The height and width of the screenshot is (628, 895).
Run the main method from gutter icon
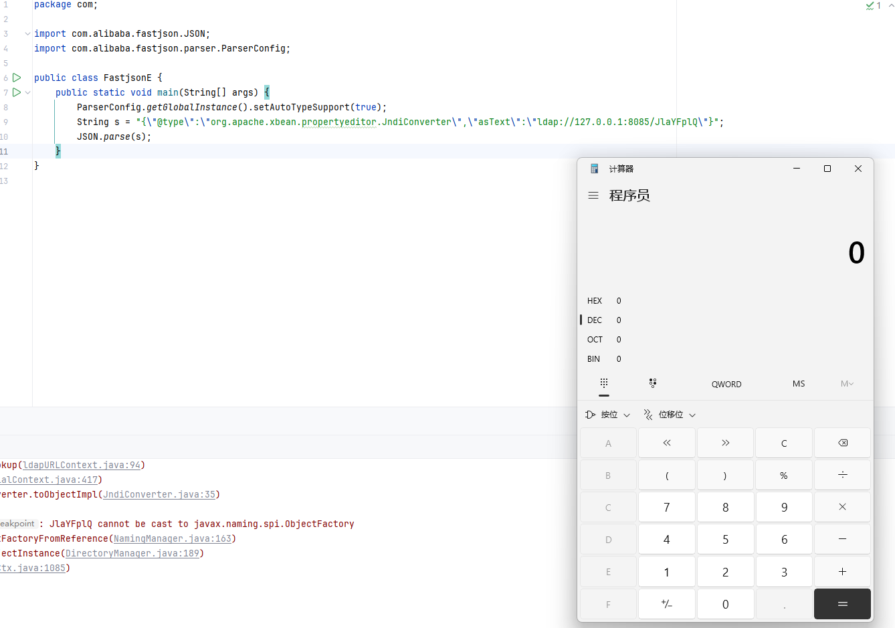pyautogui.click(x=17, y=92)
